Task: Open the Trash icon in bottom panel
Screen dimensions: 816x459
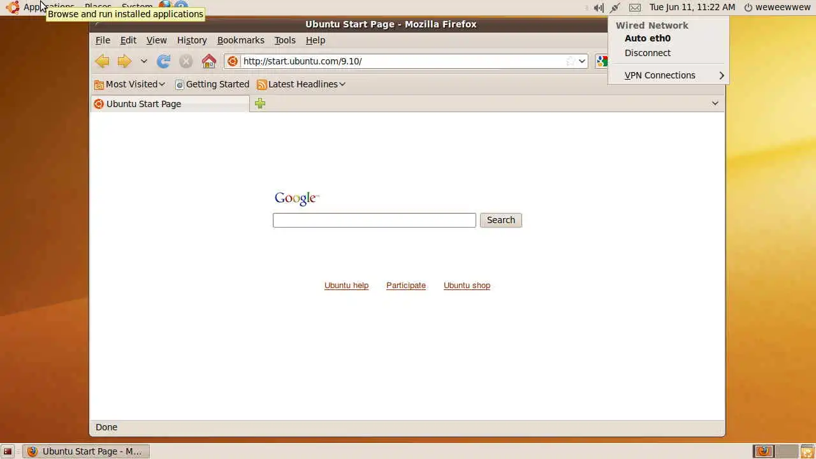Action: (807, 451)
